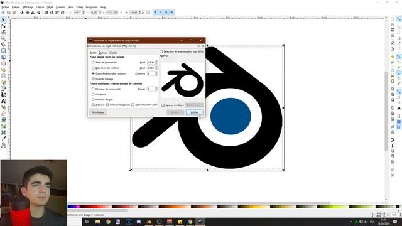Select the arrow Selector tool
The width and height of the screenshot is (402, 226).
click(3, 19)
